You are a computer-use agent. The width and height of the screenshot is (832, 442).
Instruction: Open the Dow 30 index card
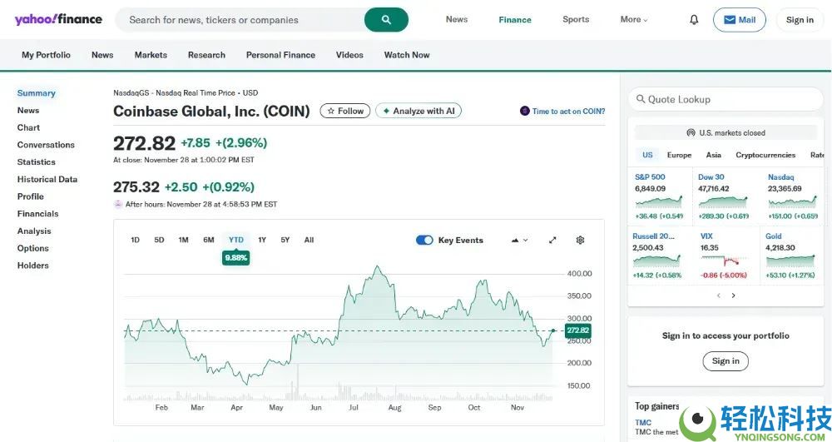pyautogui.click(x=724, y=196)
